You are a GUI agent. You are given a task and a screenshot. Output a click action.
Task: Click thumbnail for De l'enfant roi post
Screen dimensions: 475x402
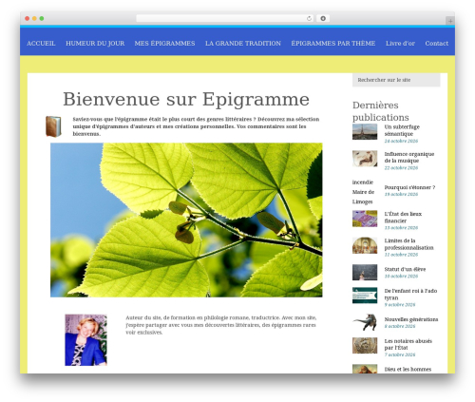click(x=365, y=296)
